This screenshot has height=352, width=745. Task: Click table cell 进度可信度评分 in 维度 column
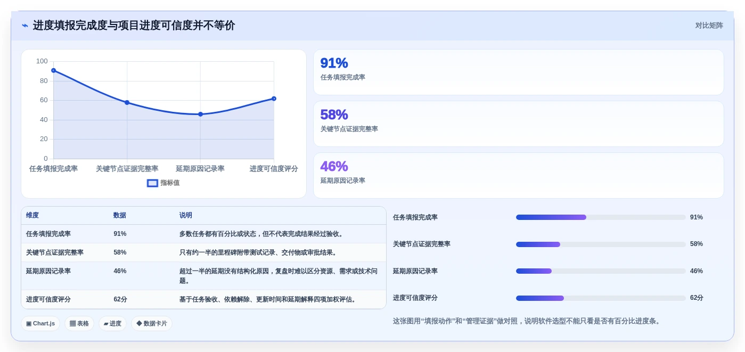pos(48,299)
